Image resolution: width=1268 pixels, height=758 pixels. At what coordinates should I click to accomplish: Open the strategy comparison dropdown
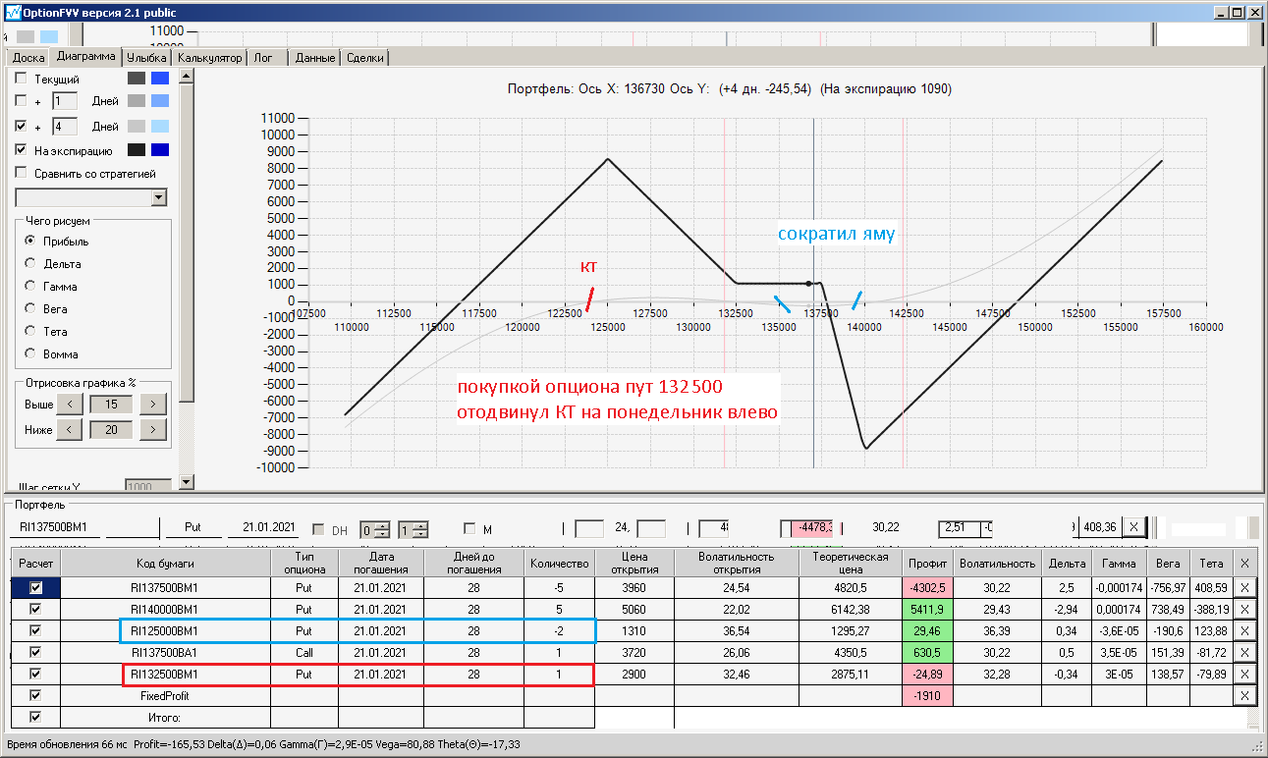160,198
